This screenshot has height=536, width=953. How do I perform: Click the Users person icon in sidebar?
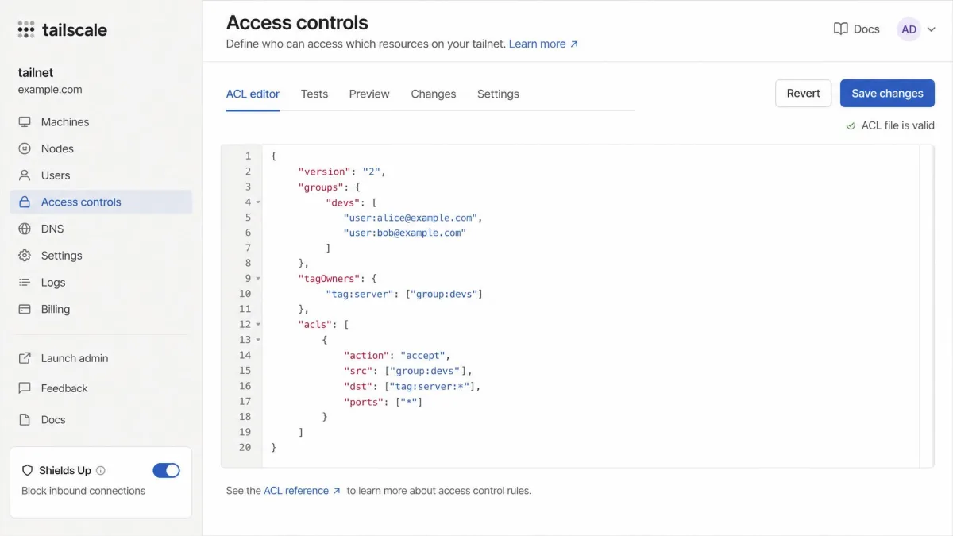click(25, 175)
